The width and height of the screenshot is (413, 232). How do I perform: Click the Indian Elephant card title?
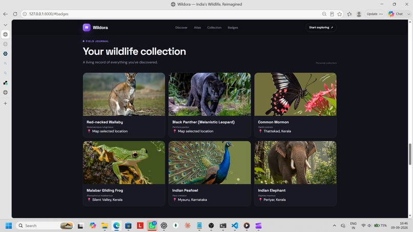pos(272,190)
